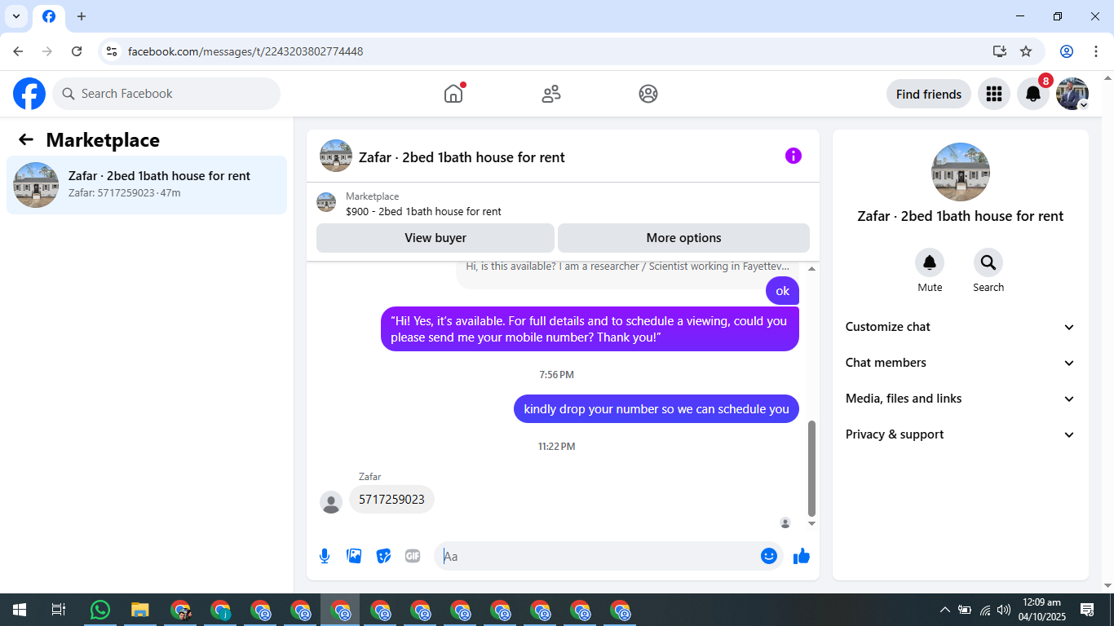Click the chat scroll-up arrow
Image resolution: width=1114 pixels, height=626 pixels.
pos(811,268)
